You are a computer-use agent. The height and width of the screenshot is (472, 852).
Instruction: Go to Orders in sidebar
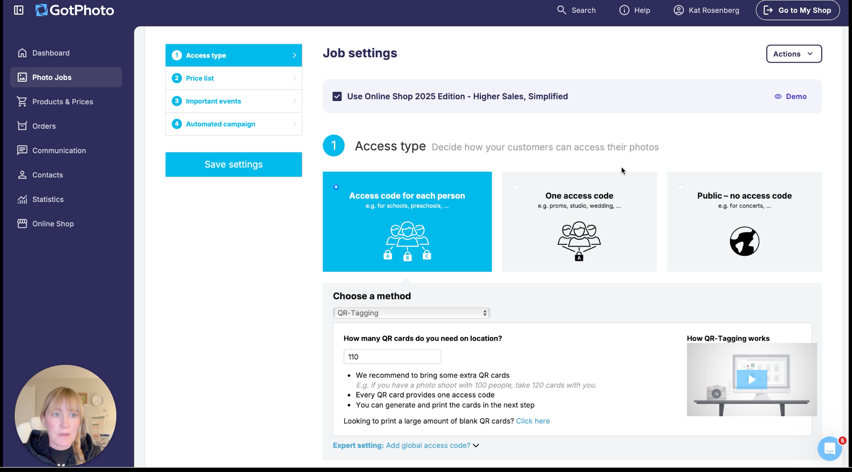(44, 126)
